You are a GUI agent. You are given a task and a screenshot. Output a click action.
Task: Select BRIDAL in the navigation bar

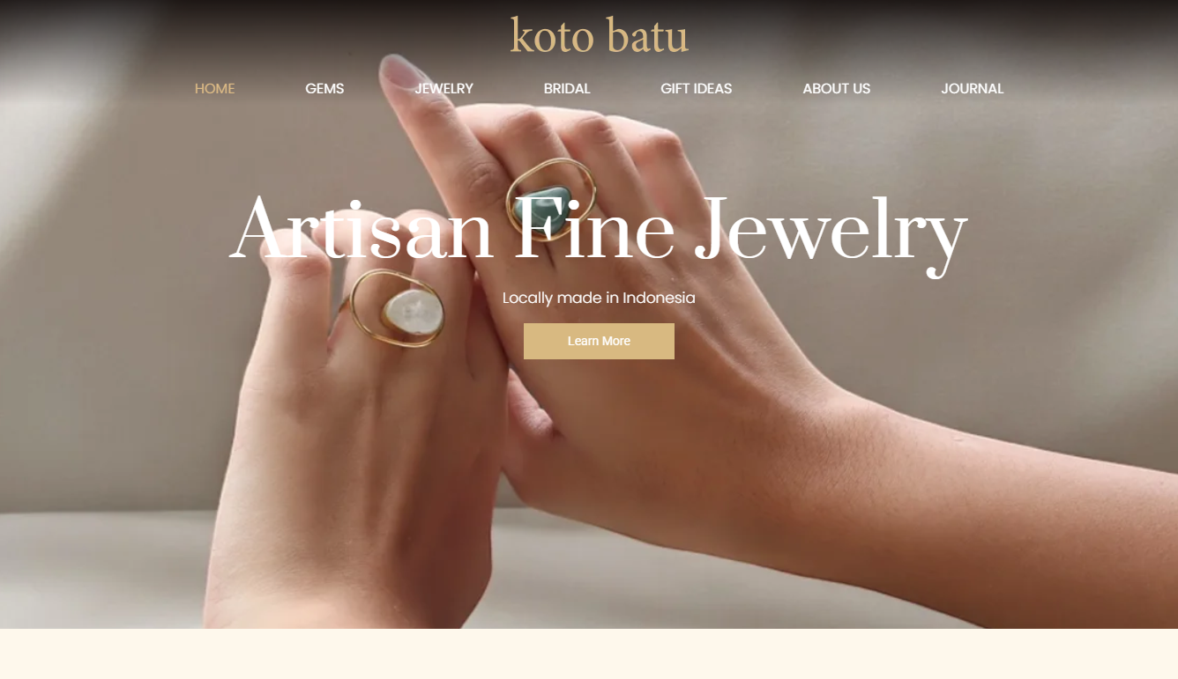pos(567,89)
